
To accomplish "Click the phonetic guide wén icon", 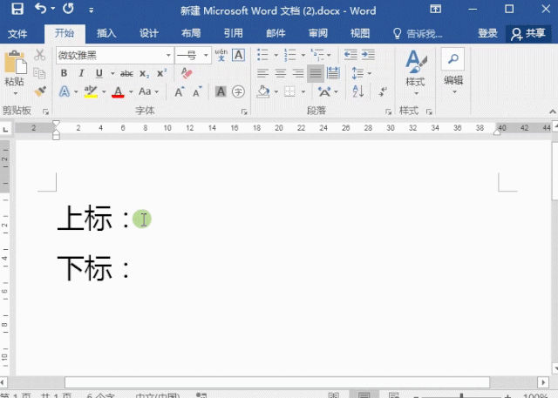I will [221, 55].
